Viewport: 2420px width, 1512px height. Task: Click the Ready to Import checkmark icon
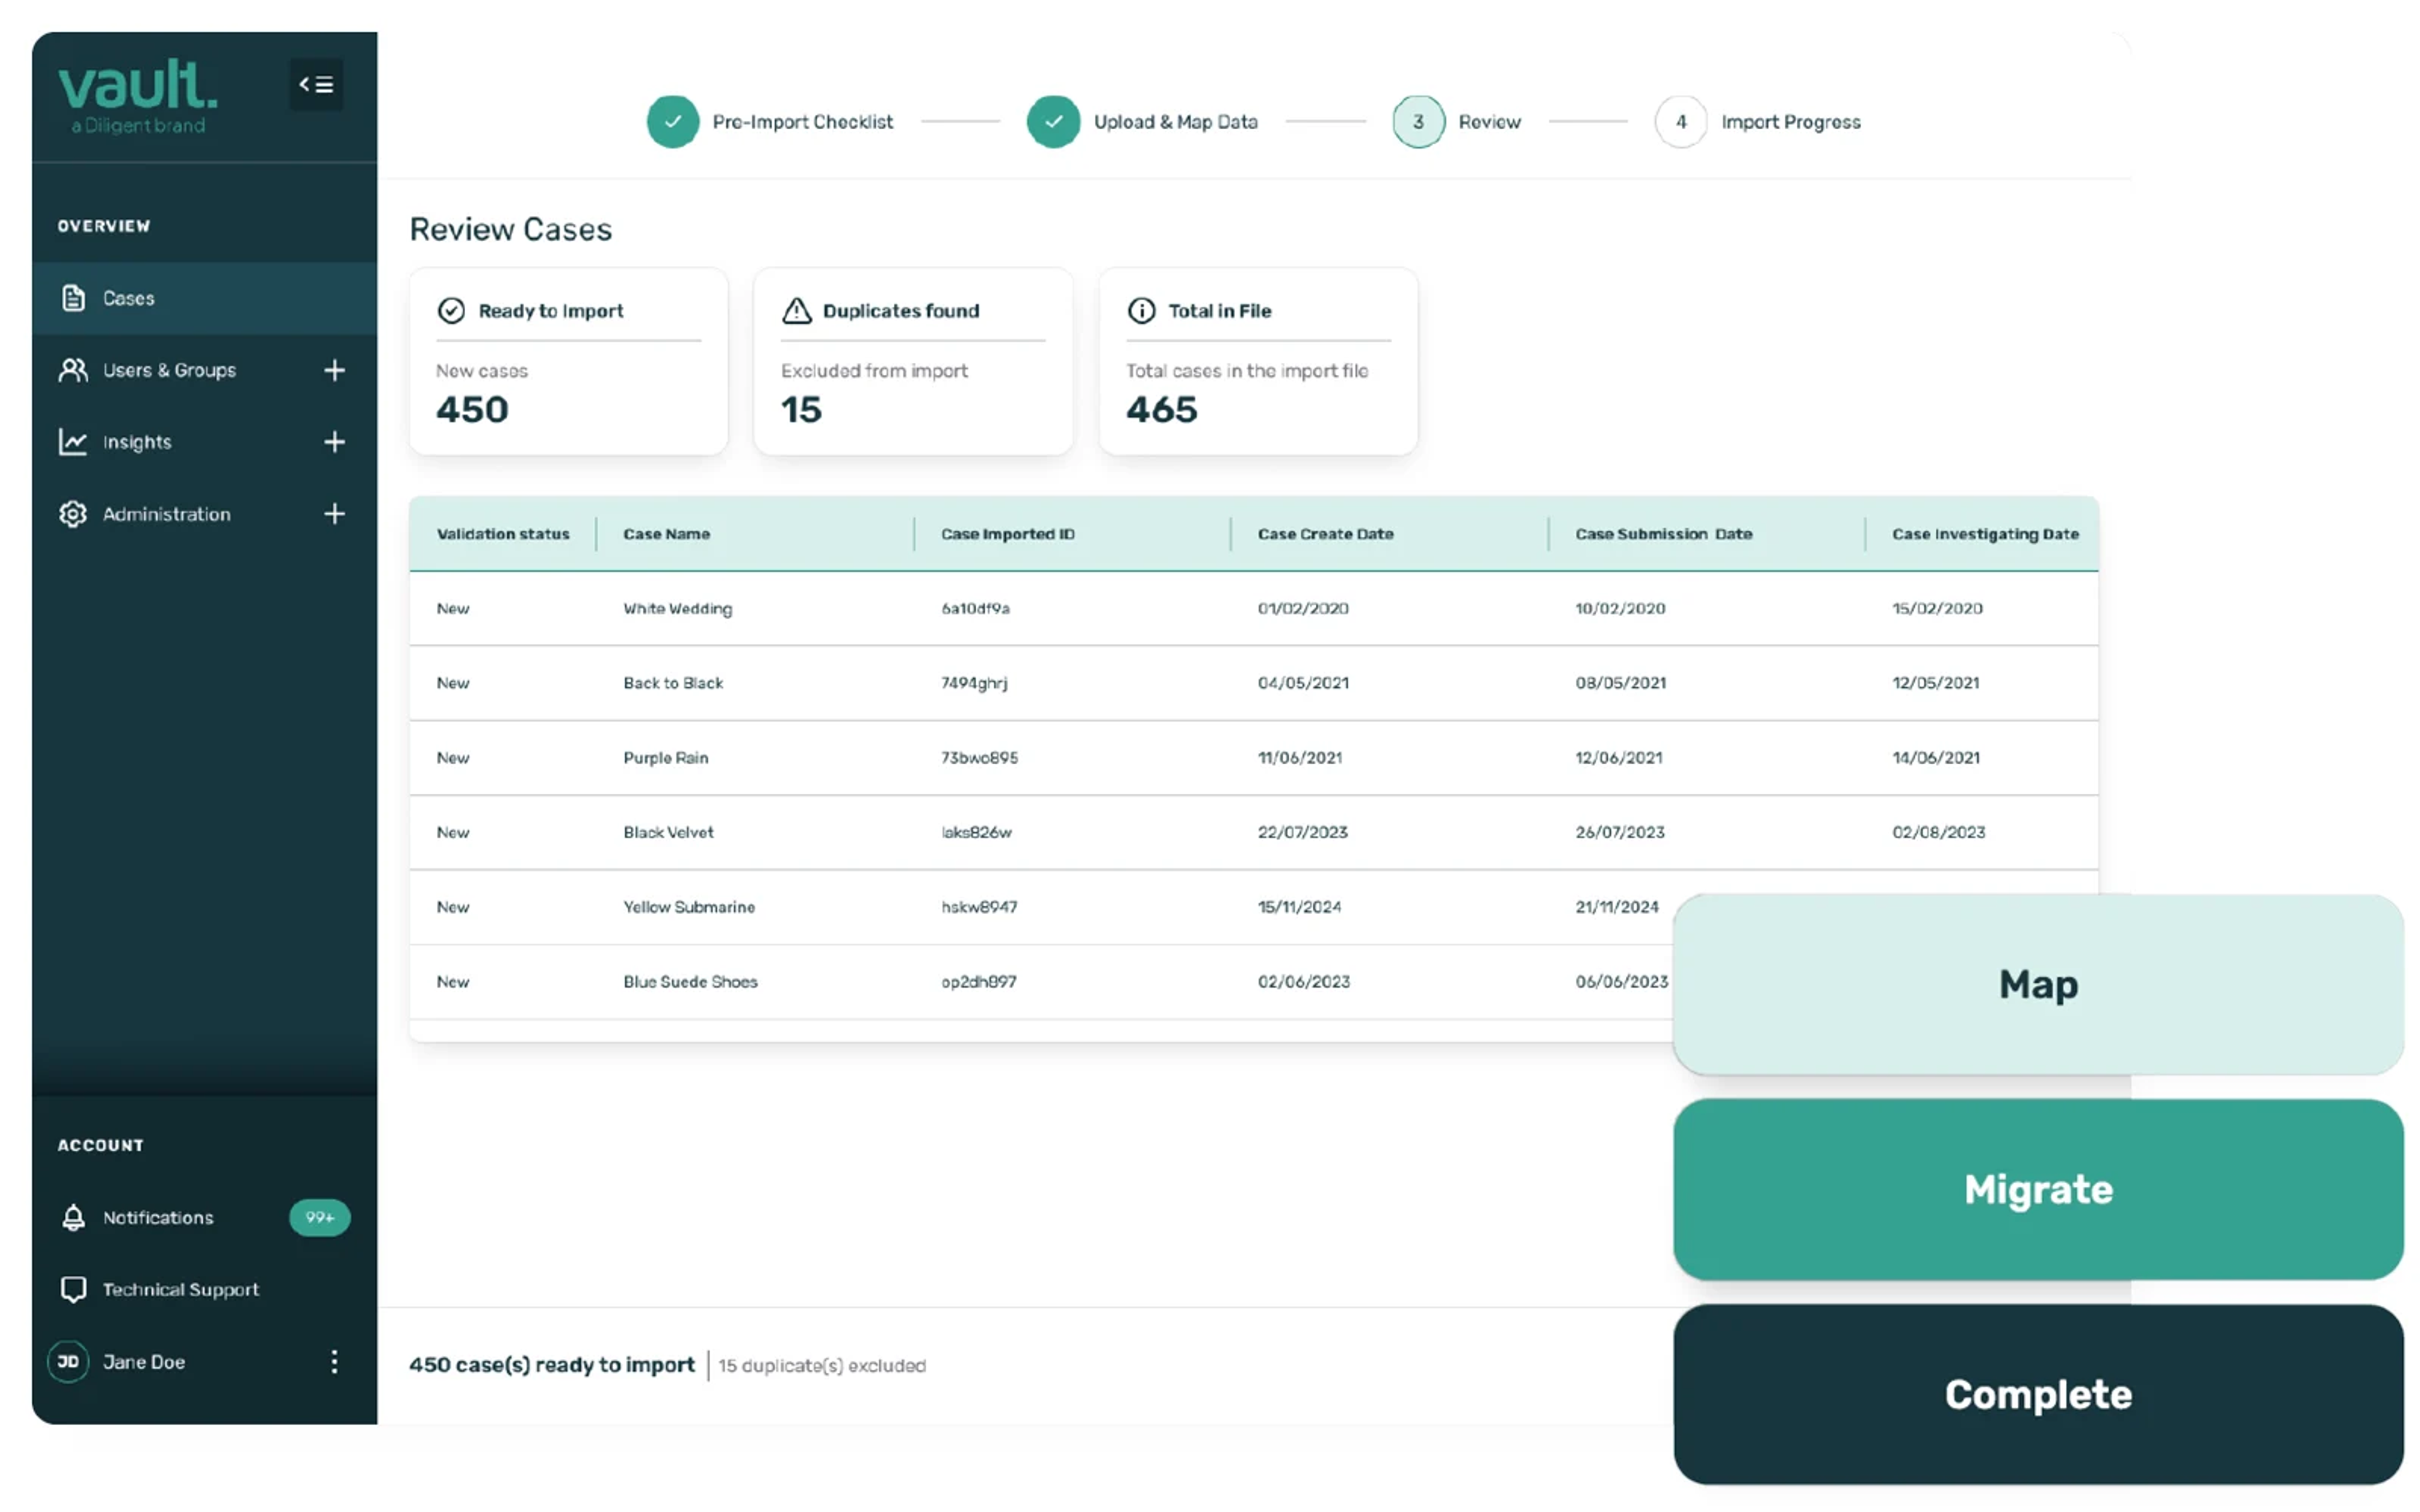click(x=451, y=311)
